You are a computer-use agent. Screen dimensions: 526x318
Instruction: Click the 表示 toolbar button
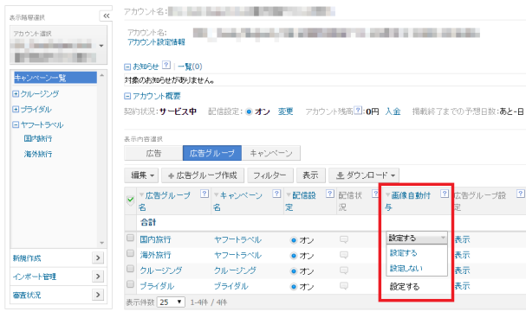pos(310,175)
